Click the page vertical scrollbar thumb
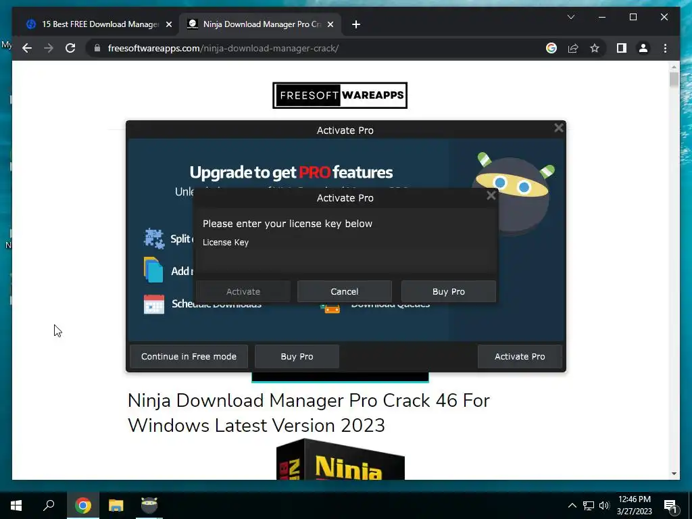The height and width of the screenshot is (519, 692). (x=674, y=80)
